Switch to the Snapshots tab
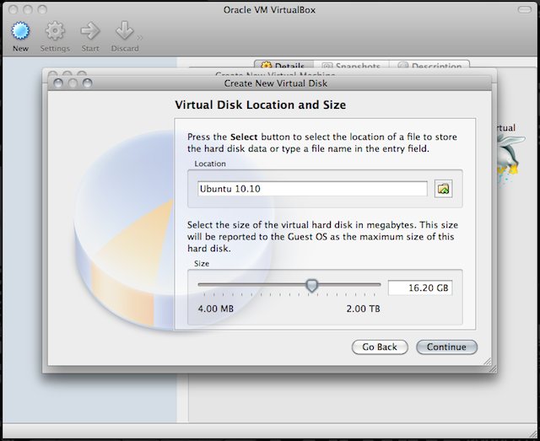The width and height of the screenshot is (540, 441). click(351, 66)
